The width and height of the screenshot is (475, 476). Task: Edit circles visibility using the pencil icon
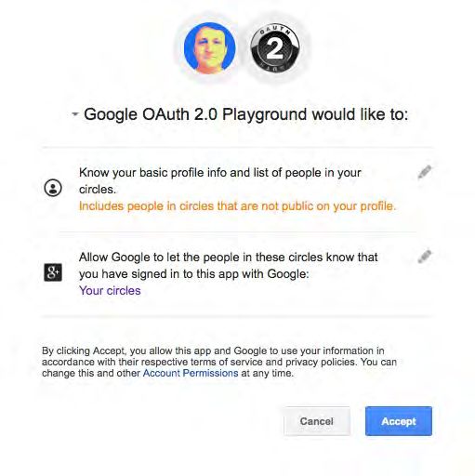[x=425, y=257]
